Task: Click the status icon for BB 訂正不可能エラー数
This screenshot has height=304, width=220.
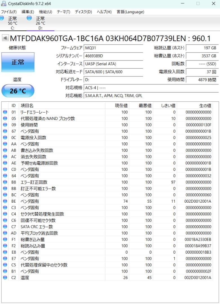Action: [x=5, y=188]
